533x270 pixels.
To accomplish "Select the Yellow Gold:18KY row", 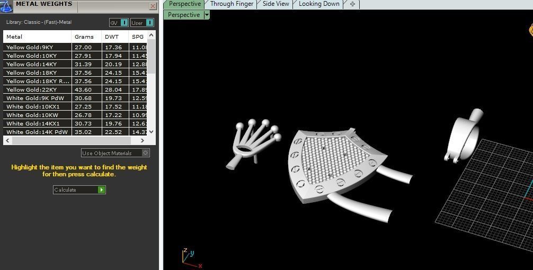I will [75, 73].
